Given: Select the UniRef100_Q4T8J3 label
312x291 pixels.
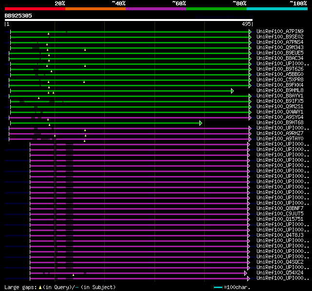Looking at the screenshot, I should 280,235.
